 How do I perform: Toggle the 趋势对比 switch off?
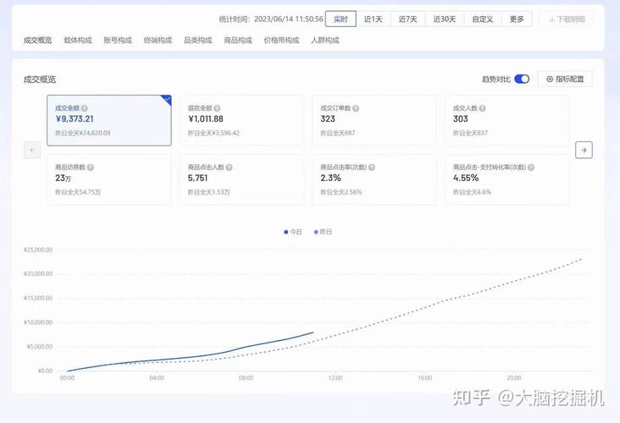coord(522,79)
